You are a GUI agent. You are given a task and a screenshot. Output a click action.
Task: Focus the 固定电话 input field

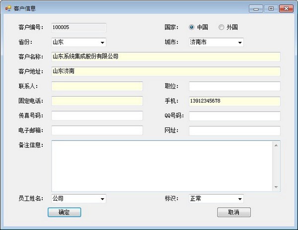[x=97, y=101]
